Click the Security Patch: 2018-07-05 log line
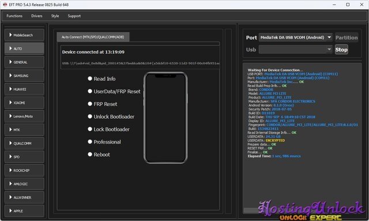Image resolution: width=369 pixels, height=221 pixels. (270, 109)
